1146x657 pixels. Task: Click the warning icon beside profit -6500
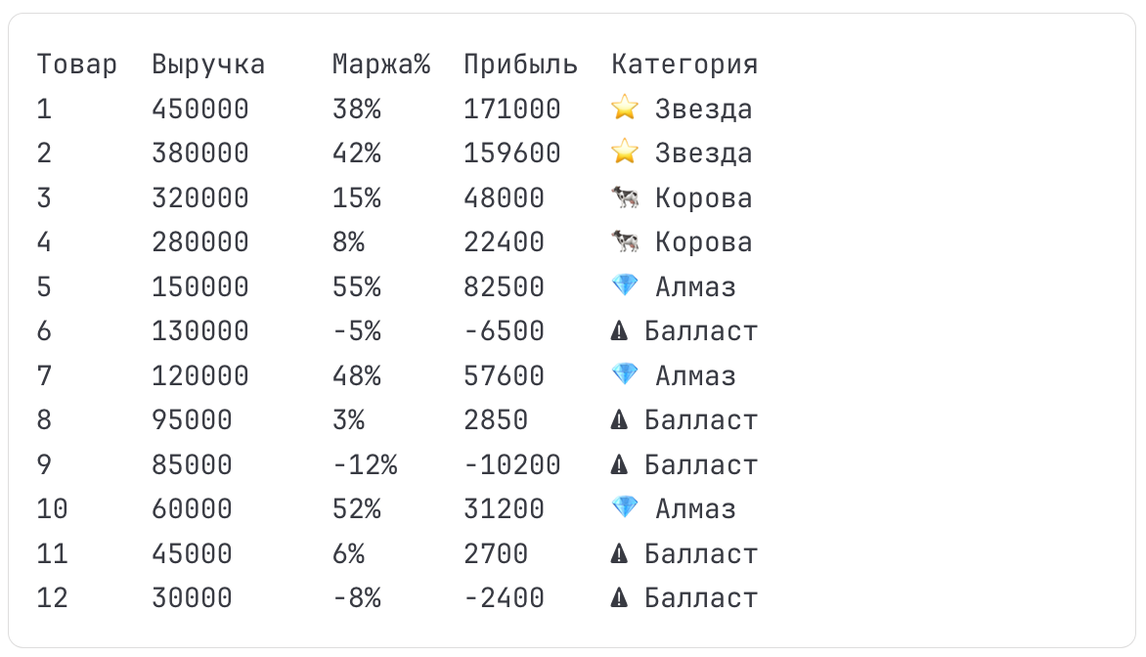pos(619,330)
